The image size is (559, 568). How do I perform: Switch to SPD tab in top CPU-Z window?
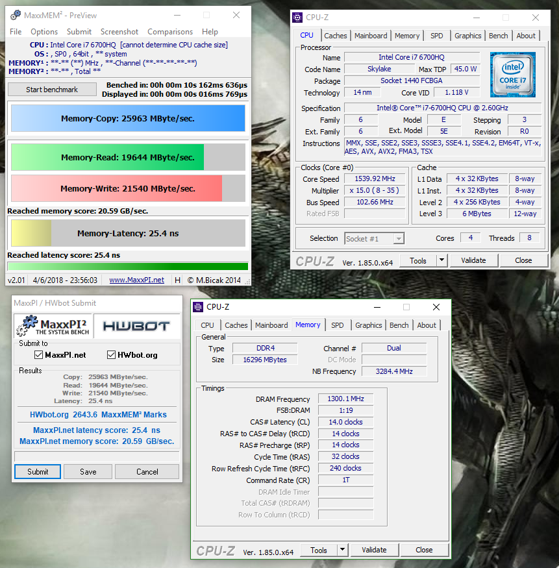tap(436, 36)
